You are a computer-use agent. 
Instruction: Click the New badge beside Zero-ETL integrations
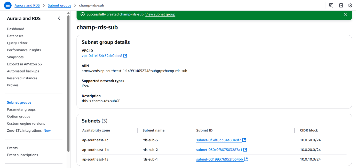(47, 131)
